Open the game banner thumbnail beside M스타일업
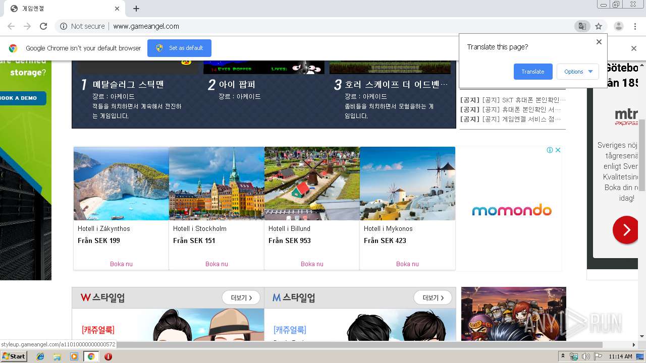 tap(514, 314)
